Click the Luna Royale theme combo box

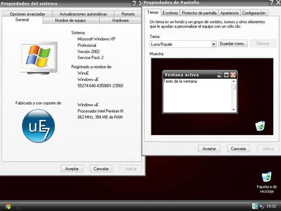tap(183, 44)
